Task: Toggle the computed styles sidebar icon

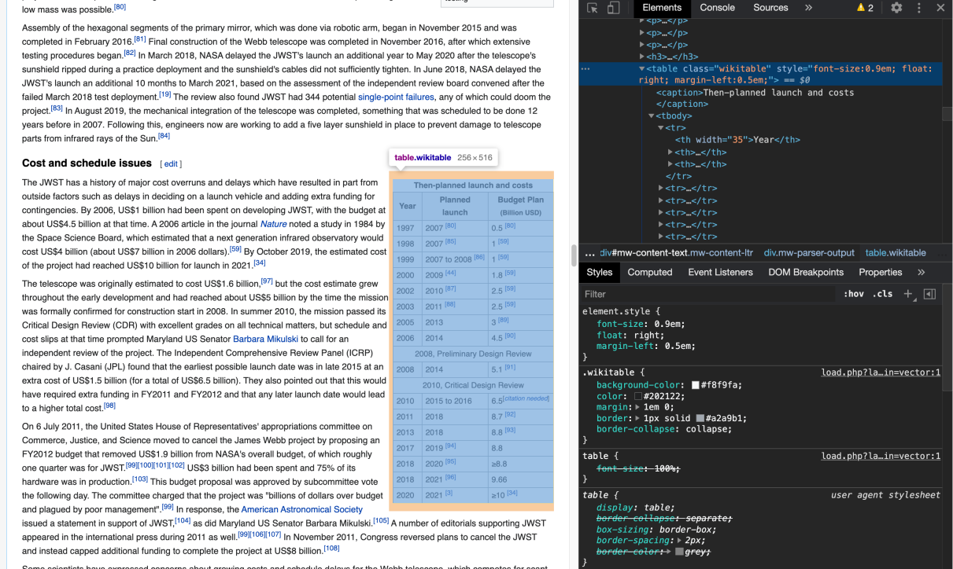Action: click(929, 294)
